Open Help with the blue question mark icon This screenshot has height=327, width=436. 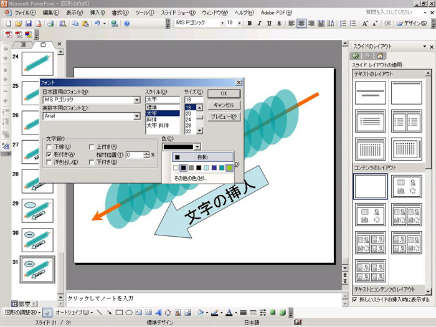coord(127,24)
